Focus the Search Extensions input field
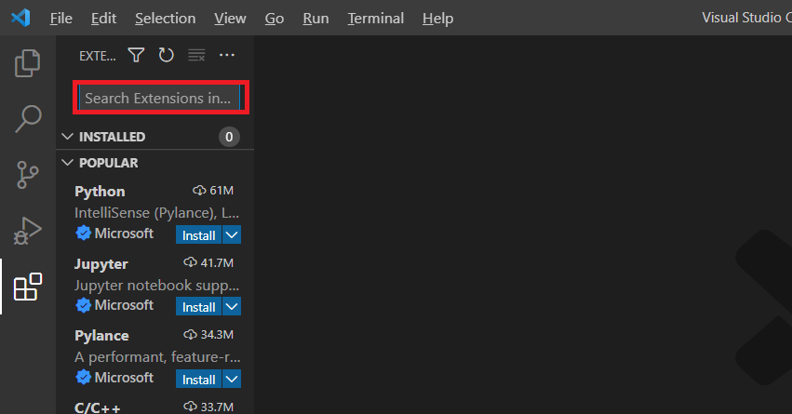 pyautogui.click(x=160, y=98)
